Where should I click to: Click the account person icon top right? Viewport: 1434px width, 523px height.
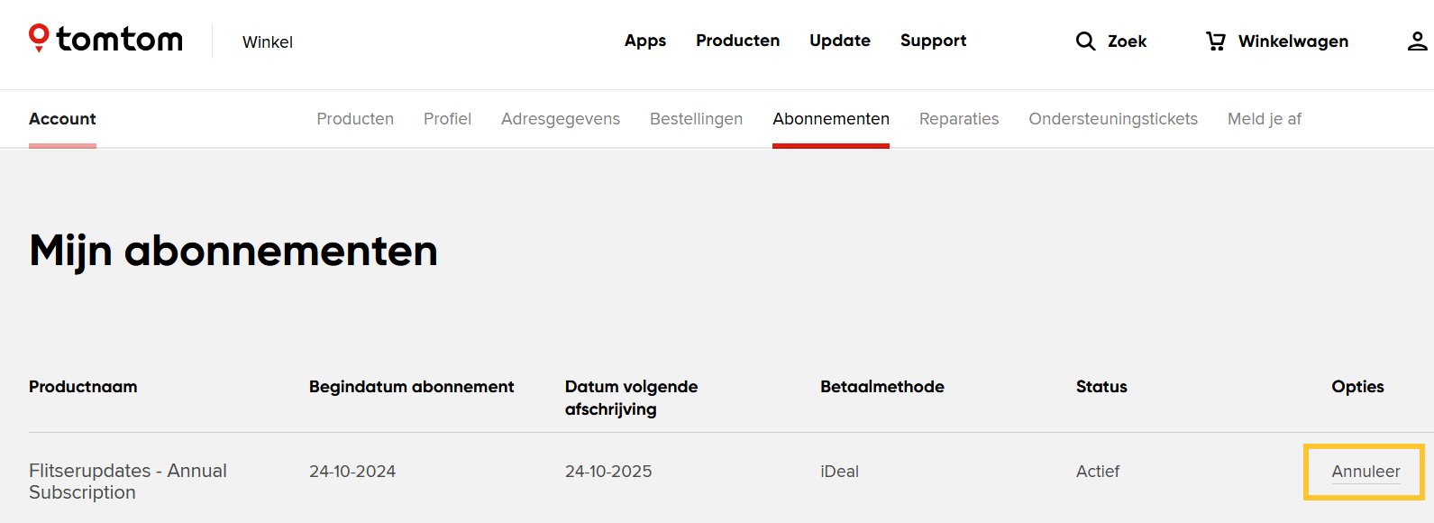click(1418, 41)
